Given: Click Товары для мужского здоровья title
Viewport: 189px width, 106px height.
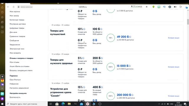Looking at the screenshot, I should click(61, 62).
